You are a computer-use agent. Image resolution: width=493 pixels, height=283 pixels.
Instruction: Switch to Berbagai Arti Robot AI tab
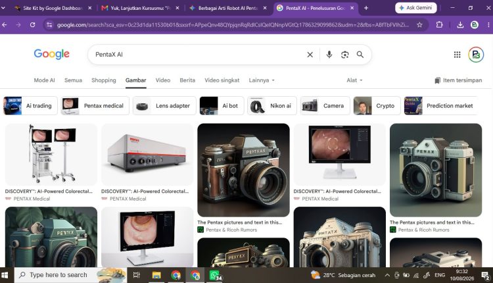coord(227,8)
